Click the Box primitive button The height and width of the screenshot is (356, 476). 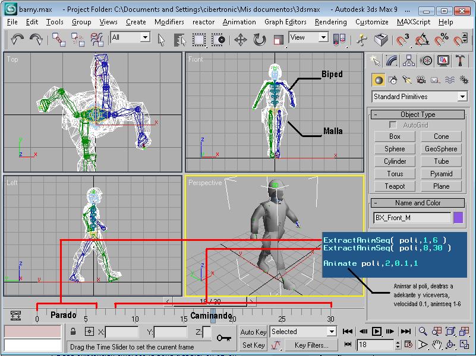395,136
